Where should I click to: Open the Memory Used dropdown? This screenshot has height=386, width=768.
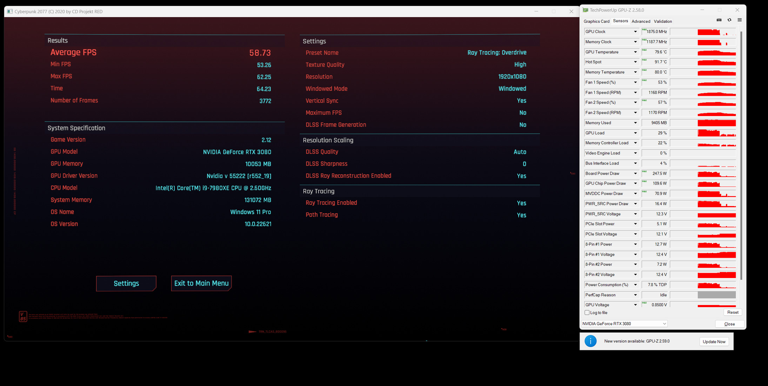coord(635,123)
